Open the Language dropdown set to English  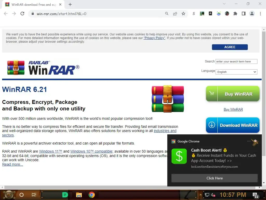236,72
